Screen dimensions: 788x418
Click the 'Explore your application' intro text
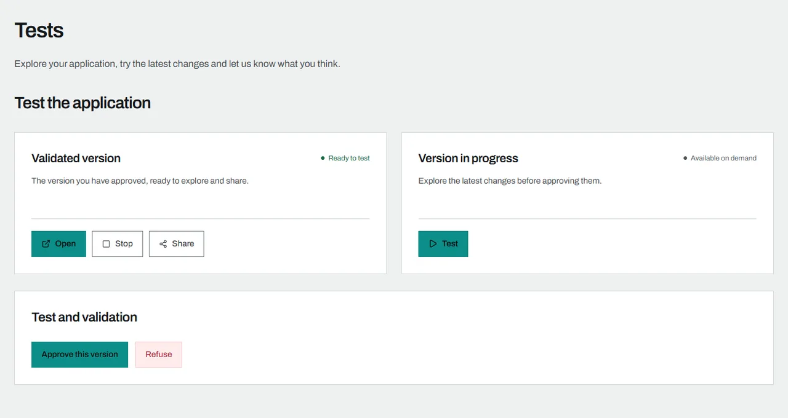177,64
